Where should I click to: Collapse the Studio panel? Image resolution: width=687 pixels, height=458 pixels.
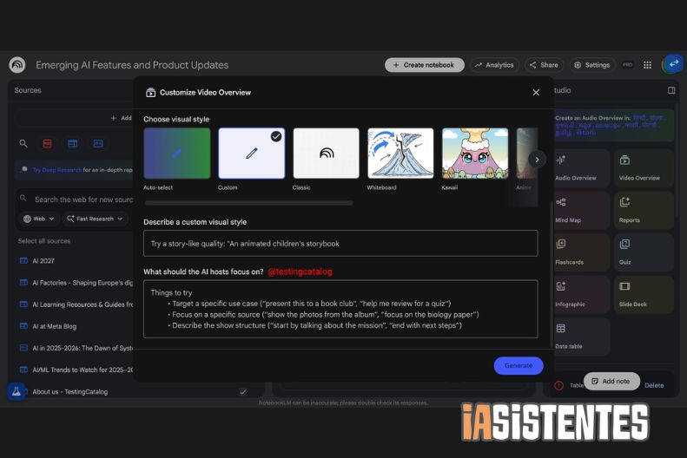pyautogui.click(x=671, y=90)
